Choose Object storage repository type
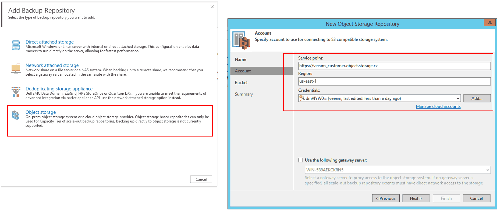Viewport: 497px width, 210px height. coord(41,112)
